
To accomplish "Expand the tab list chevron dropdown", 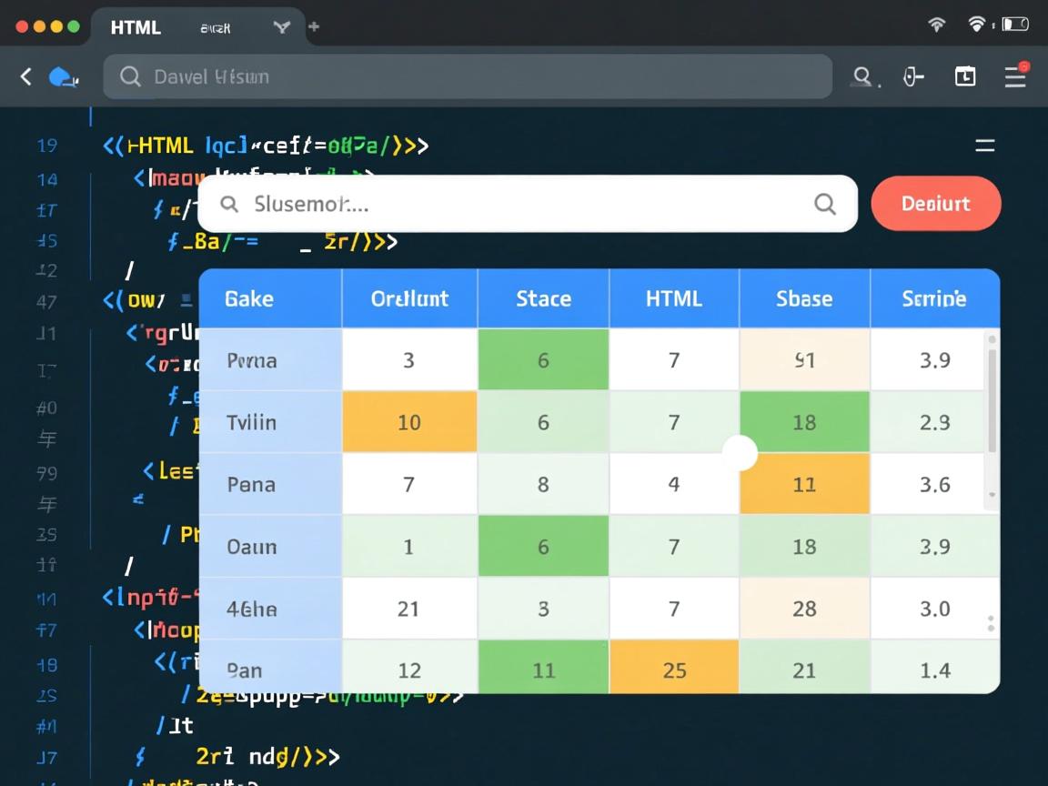I will coord(282,27).
